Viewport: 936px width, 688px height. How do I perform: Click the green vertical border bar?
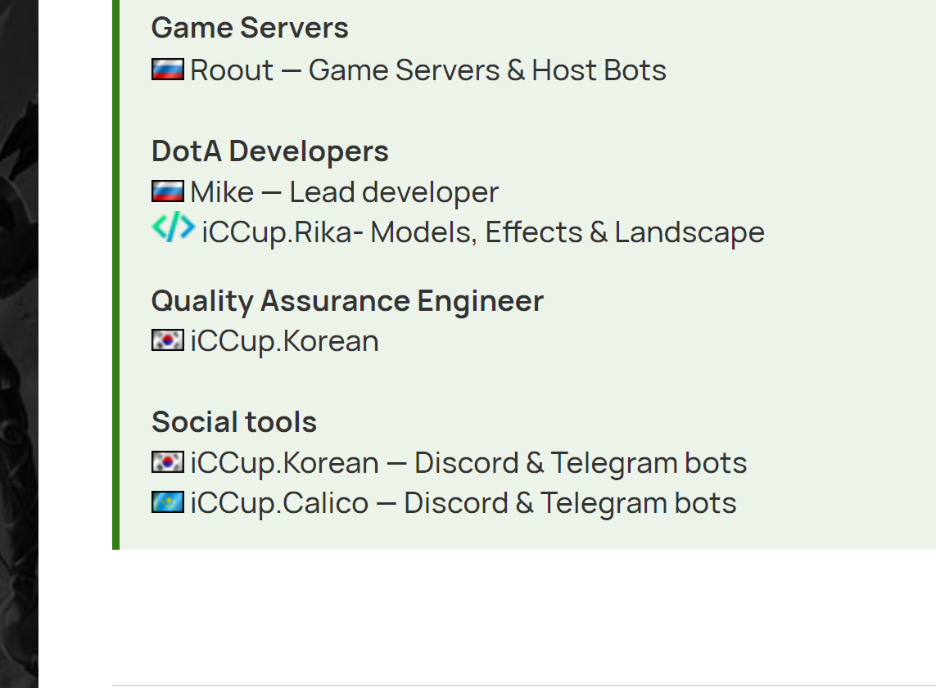pos(115,274)
